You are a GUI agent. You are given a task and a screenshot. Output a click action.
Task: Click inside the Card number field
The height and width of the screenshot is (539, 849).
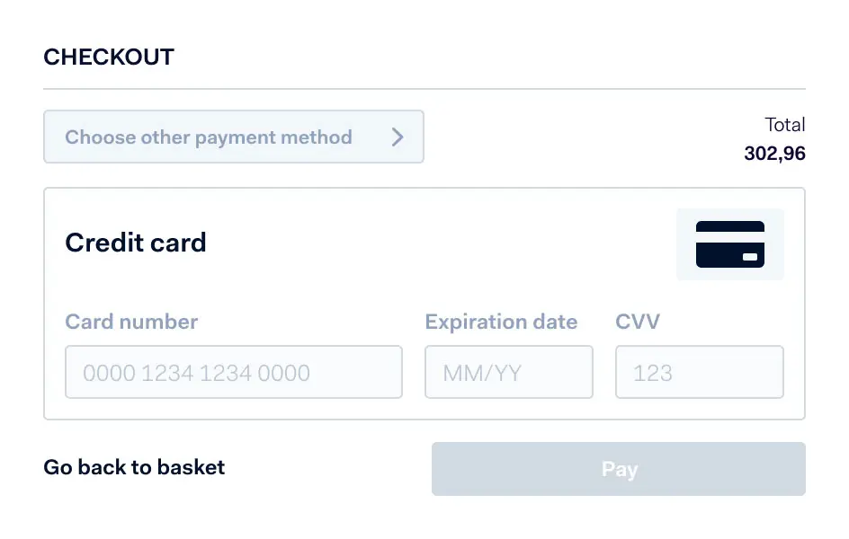[x=234, y=372]
